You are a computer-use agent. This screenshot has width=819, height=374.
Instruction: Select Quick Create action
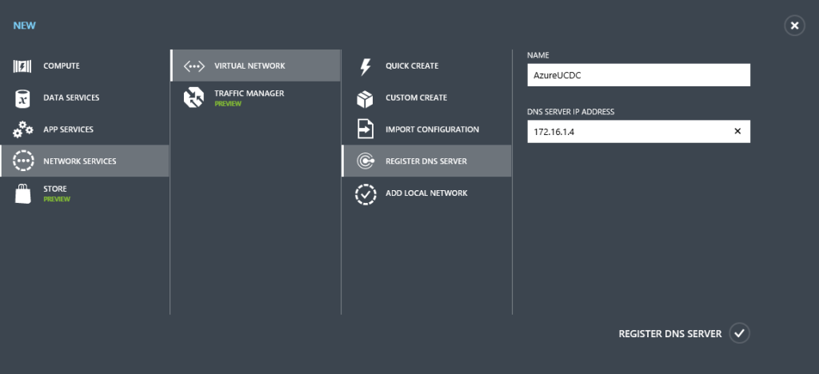click(427, 66)
